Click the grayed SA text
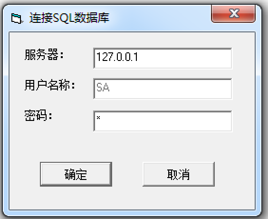This screenshot has height=219, width=268. pos(103,87)
